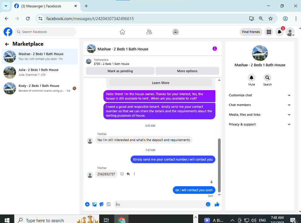Screen dimensions: 301x223
Task: Open Chrome three-dot menu
Action: point(296,19)
